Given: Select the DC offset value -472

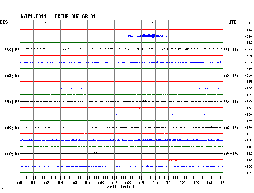Looking at the screenshot, I should point(248,101).
